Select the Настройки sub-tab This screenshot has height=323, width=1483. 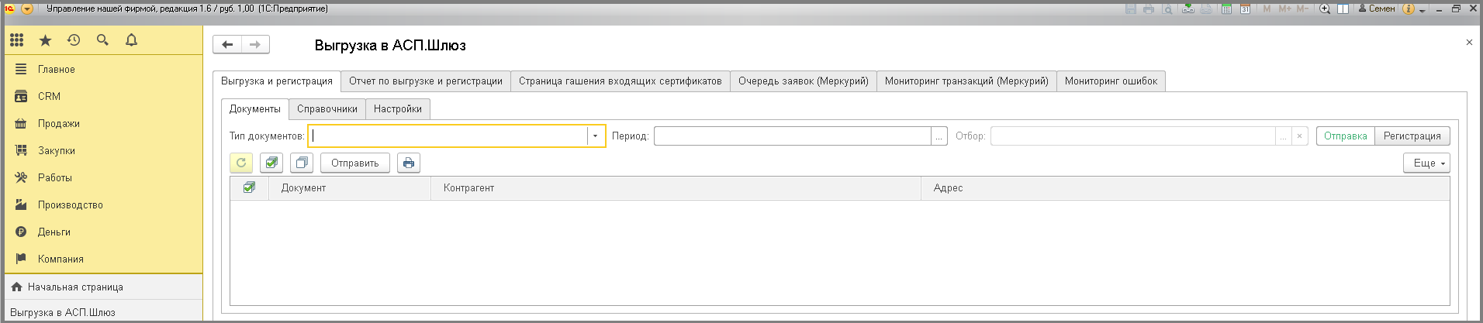398,109
